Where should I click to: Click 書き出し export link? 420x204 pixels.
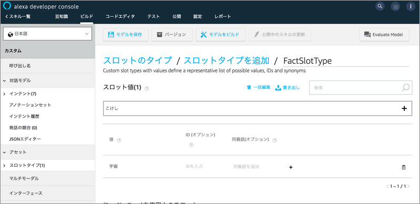[287, 87]
